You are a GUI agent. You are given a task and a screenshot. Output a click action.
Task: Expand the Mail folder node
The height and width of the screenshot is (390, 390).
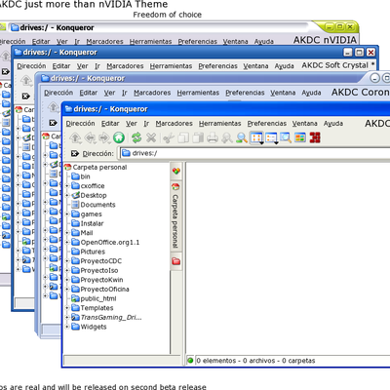tap(67, 233)
